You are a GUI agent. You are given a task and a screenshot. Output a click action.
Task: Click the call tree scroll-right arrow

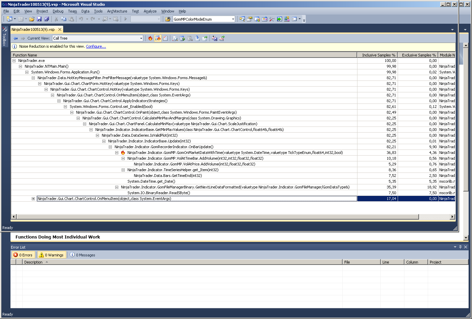[x=452, y=217]
